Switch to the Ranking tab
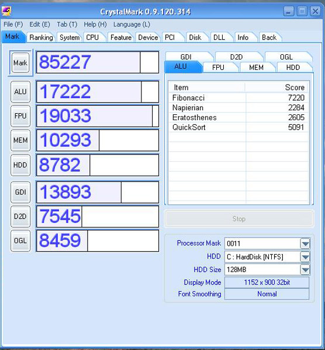Image resolution: width=325 pixels, height=350 pixels. (x=41, y=37)
